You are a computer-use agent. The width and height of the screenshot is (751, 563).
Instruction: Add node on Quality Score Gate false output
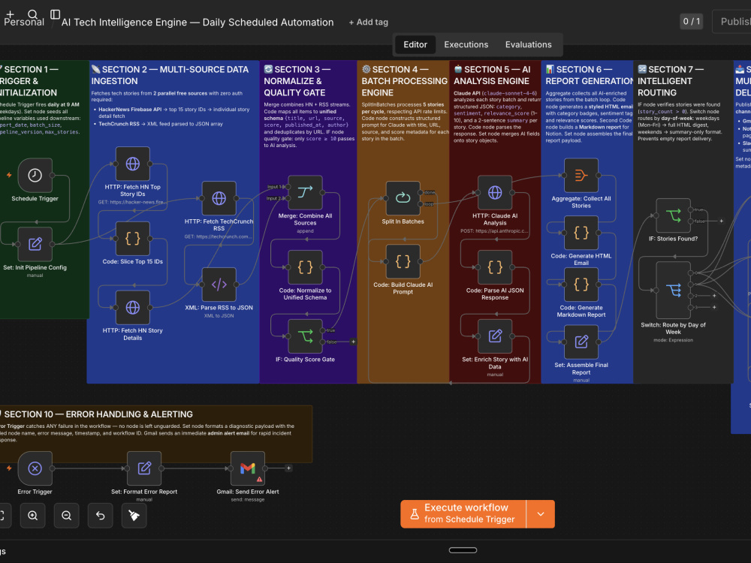click(x=353, y=342)
